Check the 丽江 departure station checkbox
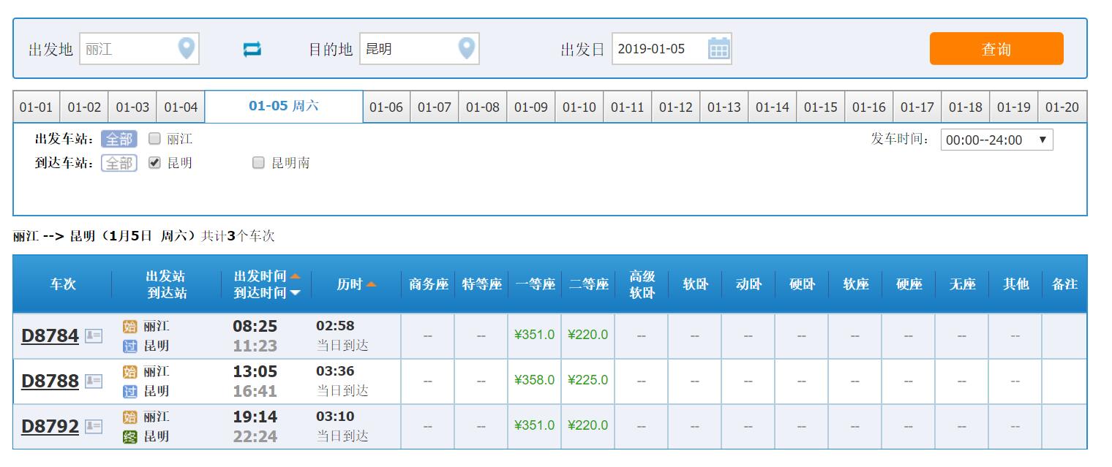This screenshot has height=467, width=1112. coord(154,138)
